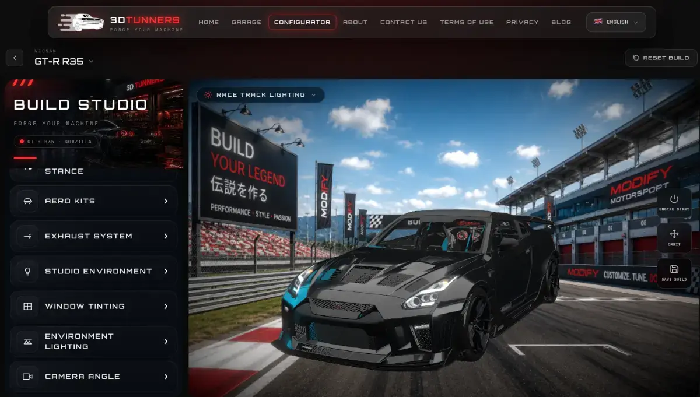The image size is (700, 397).
Task: Click the Exhaust System label text
Action: (x=89, y=236)
